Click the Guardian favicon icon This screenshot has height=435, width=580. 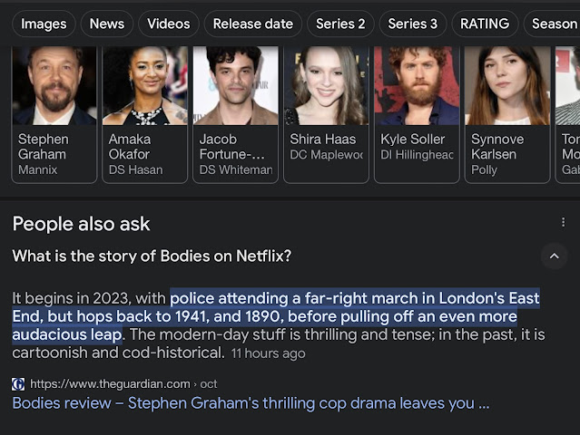18,383
